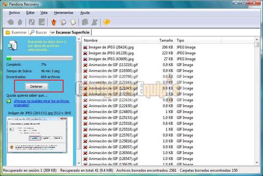This screenshot has height=176, width=263.
Task: Click the 206 KB size cell
Action: (x=167, y=47)
